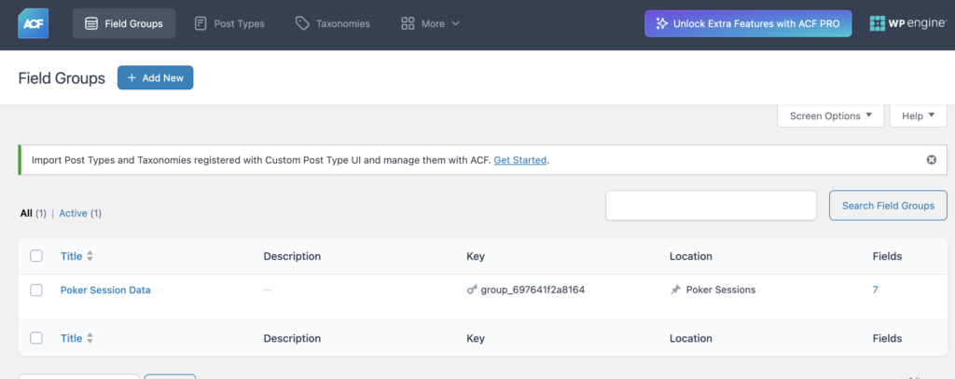Viewport: 955px width, 379px height.
Task: Open the Help dropdown
Action: coord(918,116)
